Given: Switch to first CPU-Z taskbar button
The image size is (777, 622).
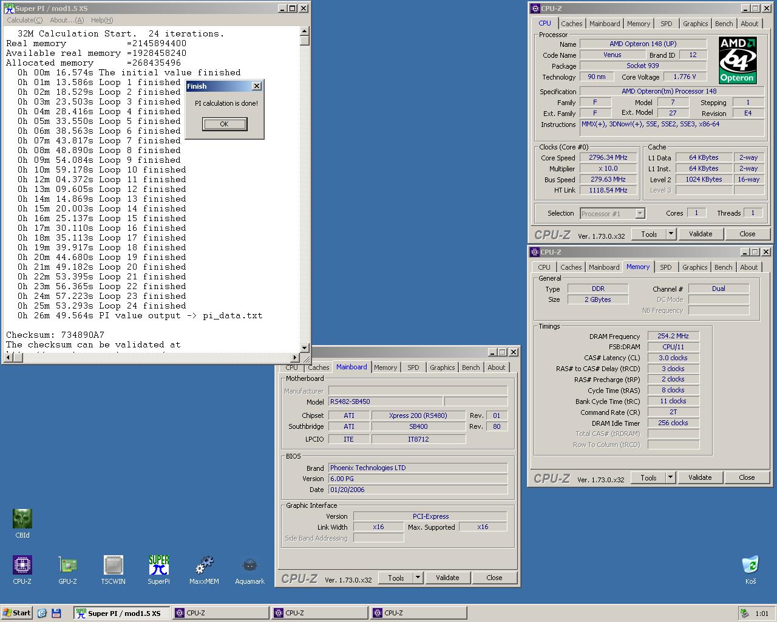Looking at the screenshot, I should pos(220,613).
